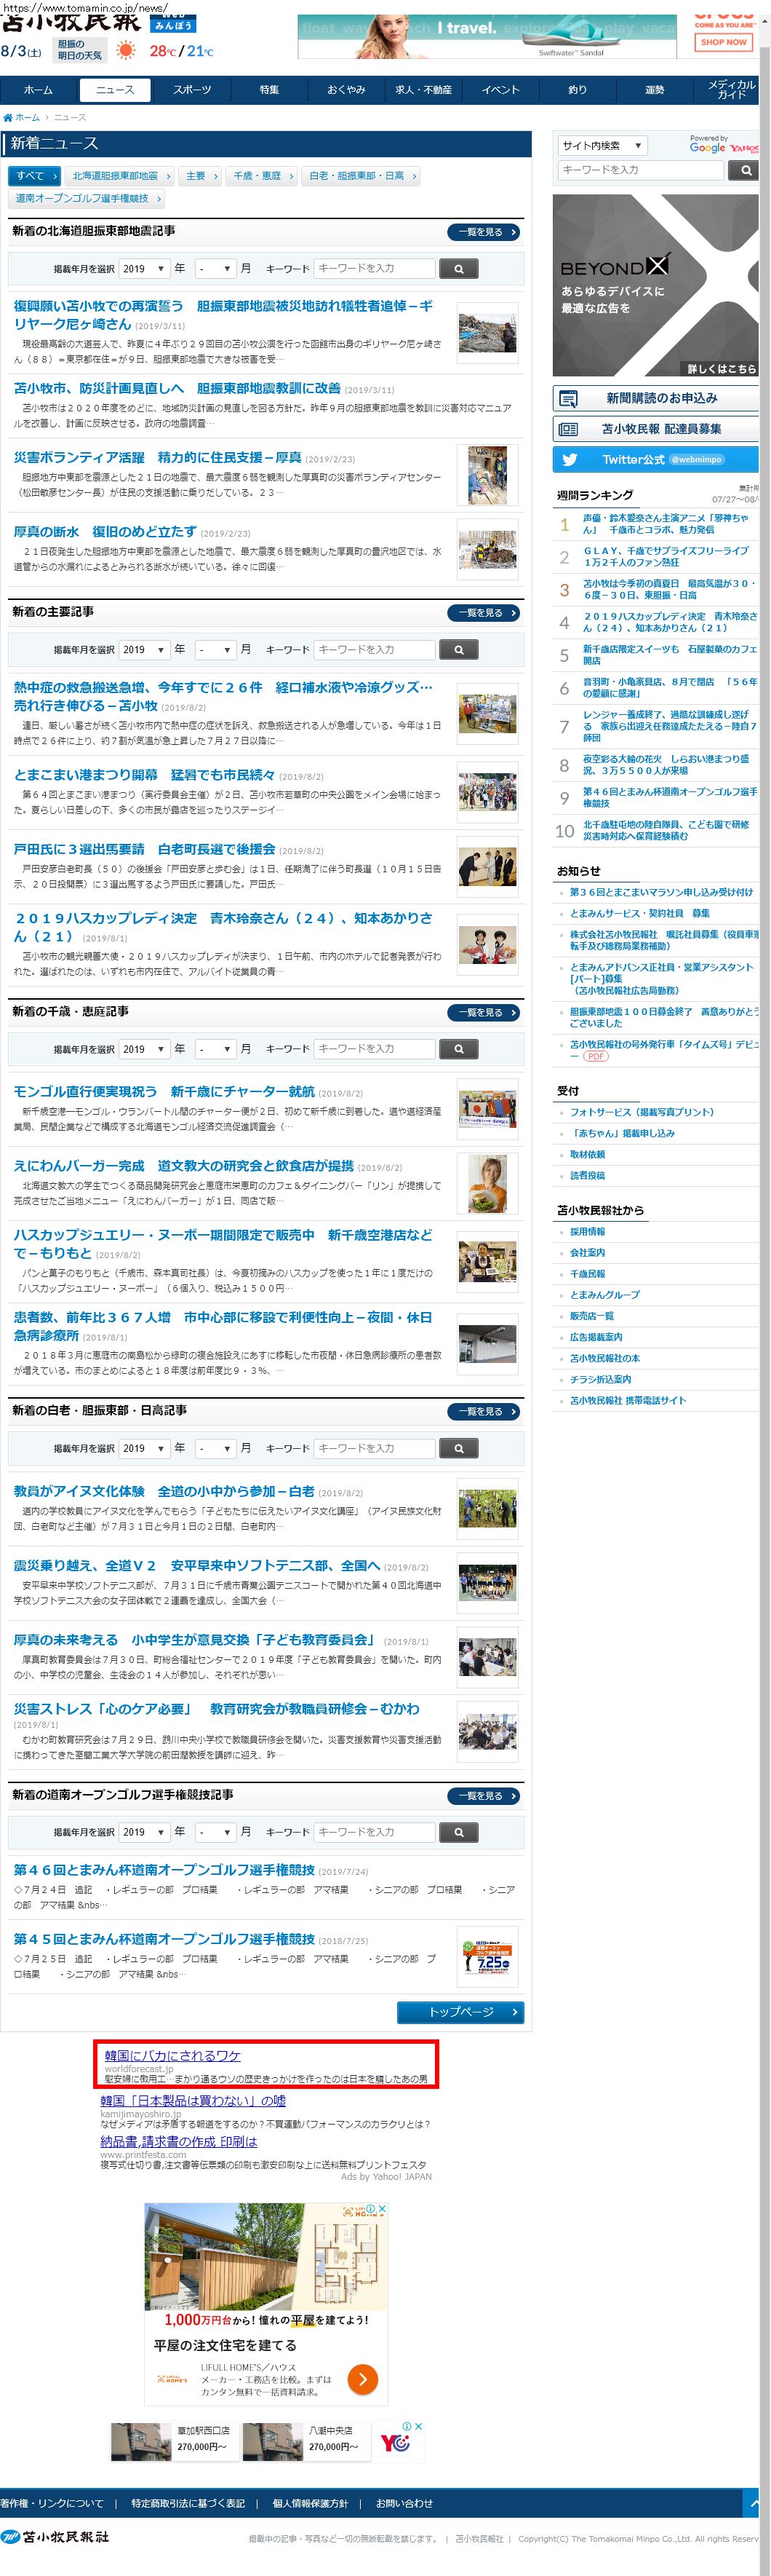Viewport: 771px width, 2576px height.
Task: Click search icon in 千歳・恵庭記事 filter bar
Action: point(458,1049)
